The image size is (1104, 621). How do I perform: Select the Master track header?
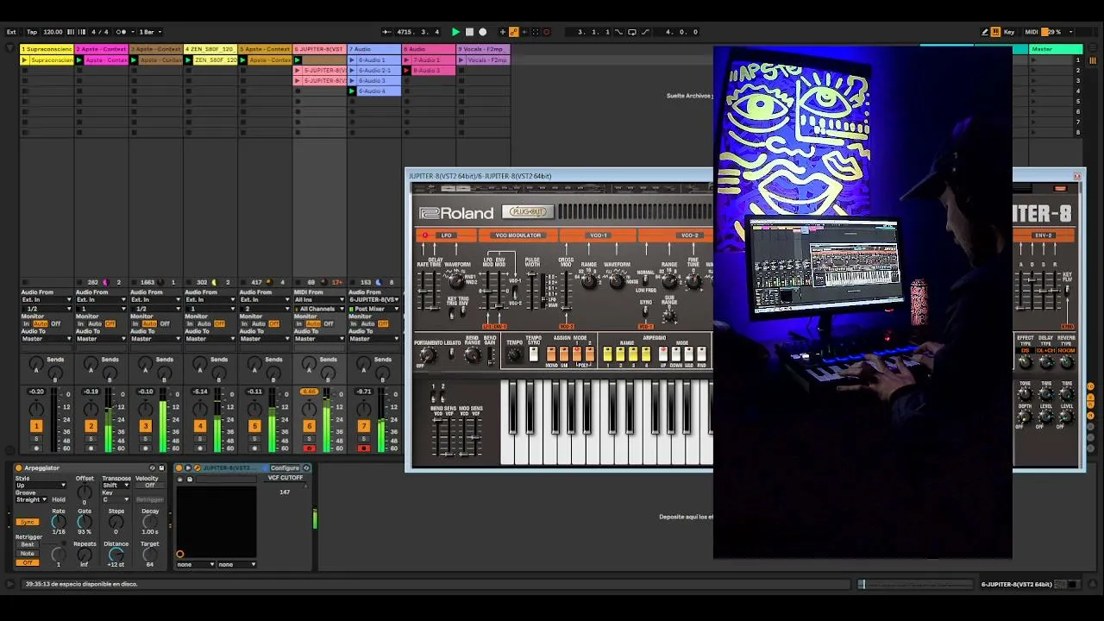coord(1056,49)
